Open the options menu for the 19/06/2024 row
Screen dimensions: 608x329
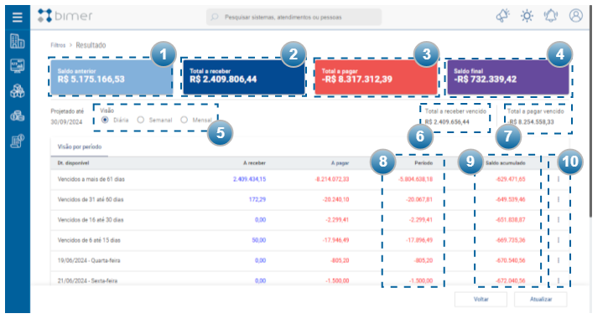tap(559, 260)
